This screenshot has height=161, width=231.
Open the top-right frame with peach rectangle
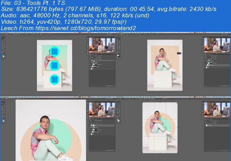point(173,64)
